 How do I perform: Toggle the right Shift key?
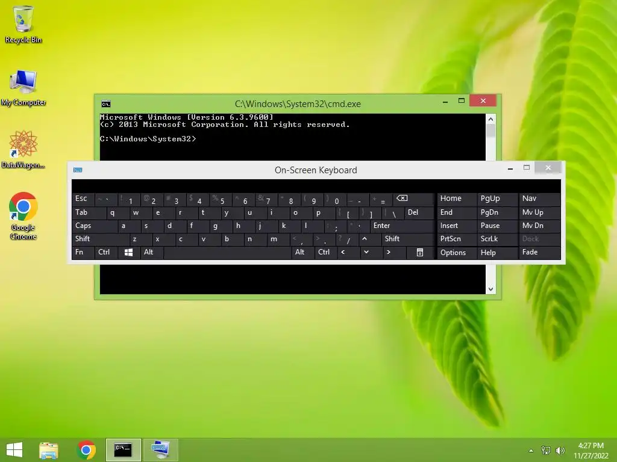click(x=408, y=239)
